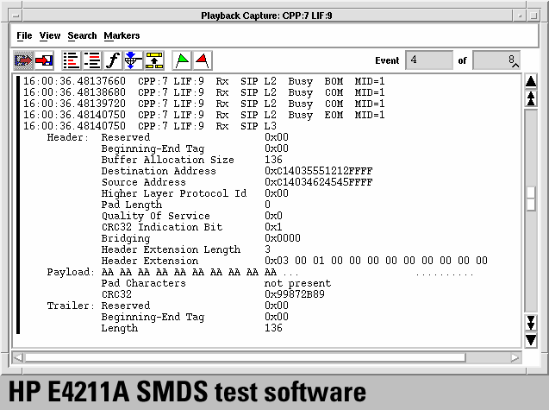Click the green flag marker icon

pos(182,60)
